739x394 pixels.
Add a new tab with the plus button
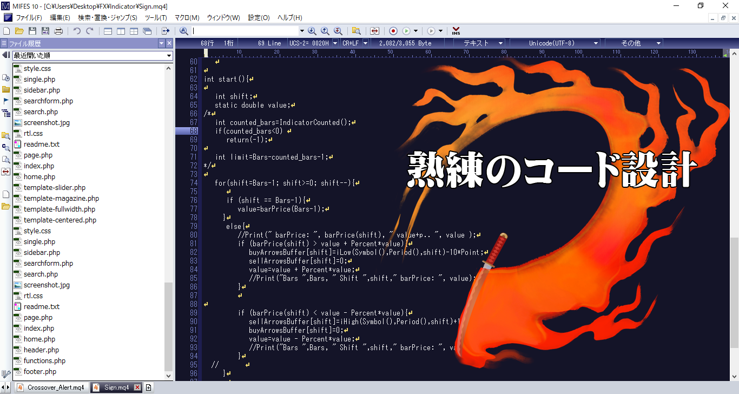click(x=148, y=388)
